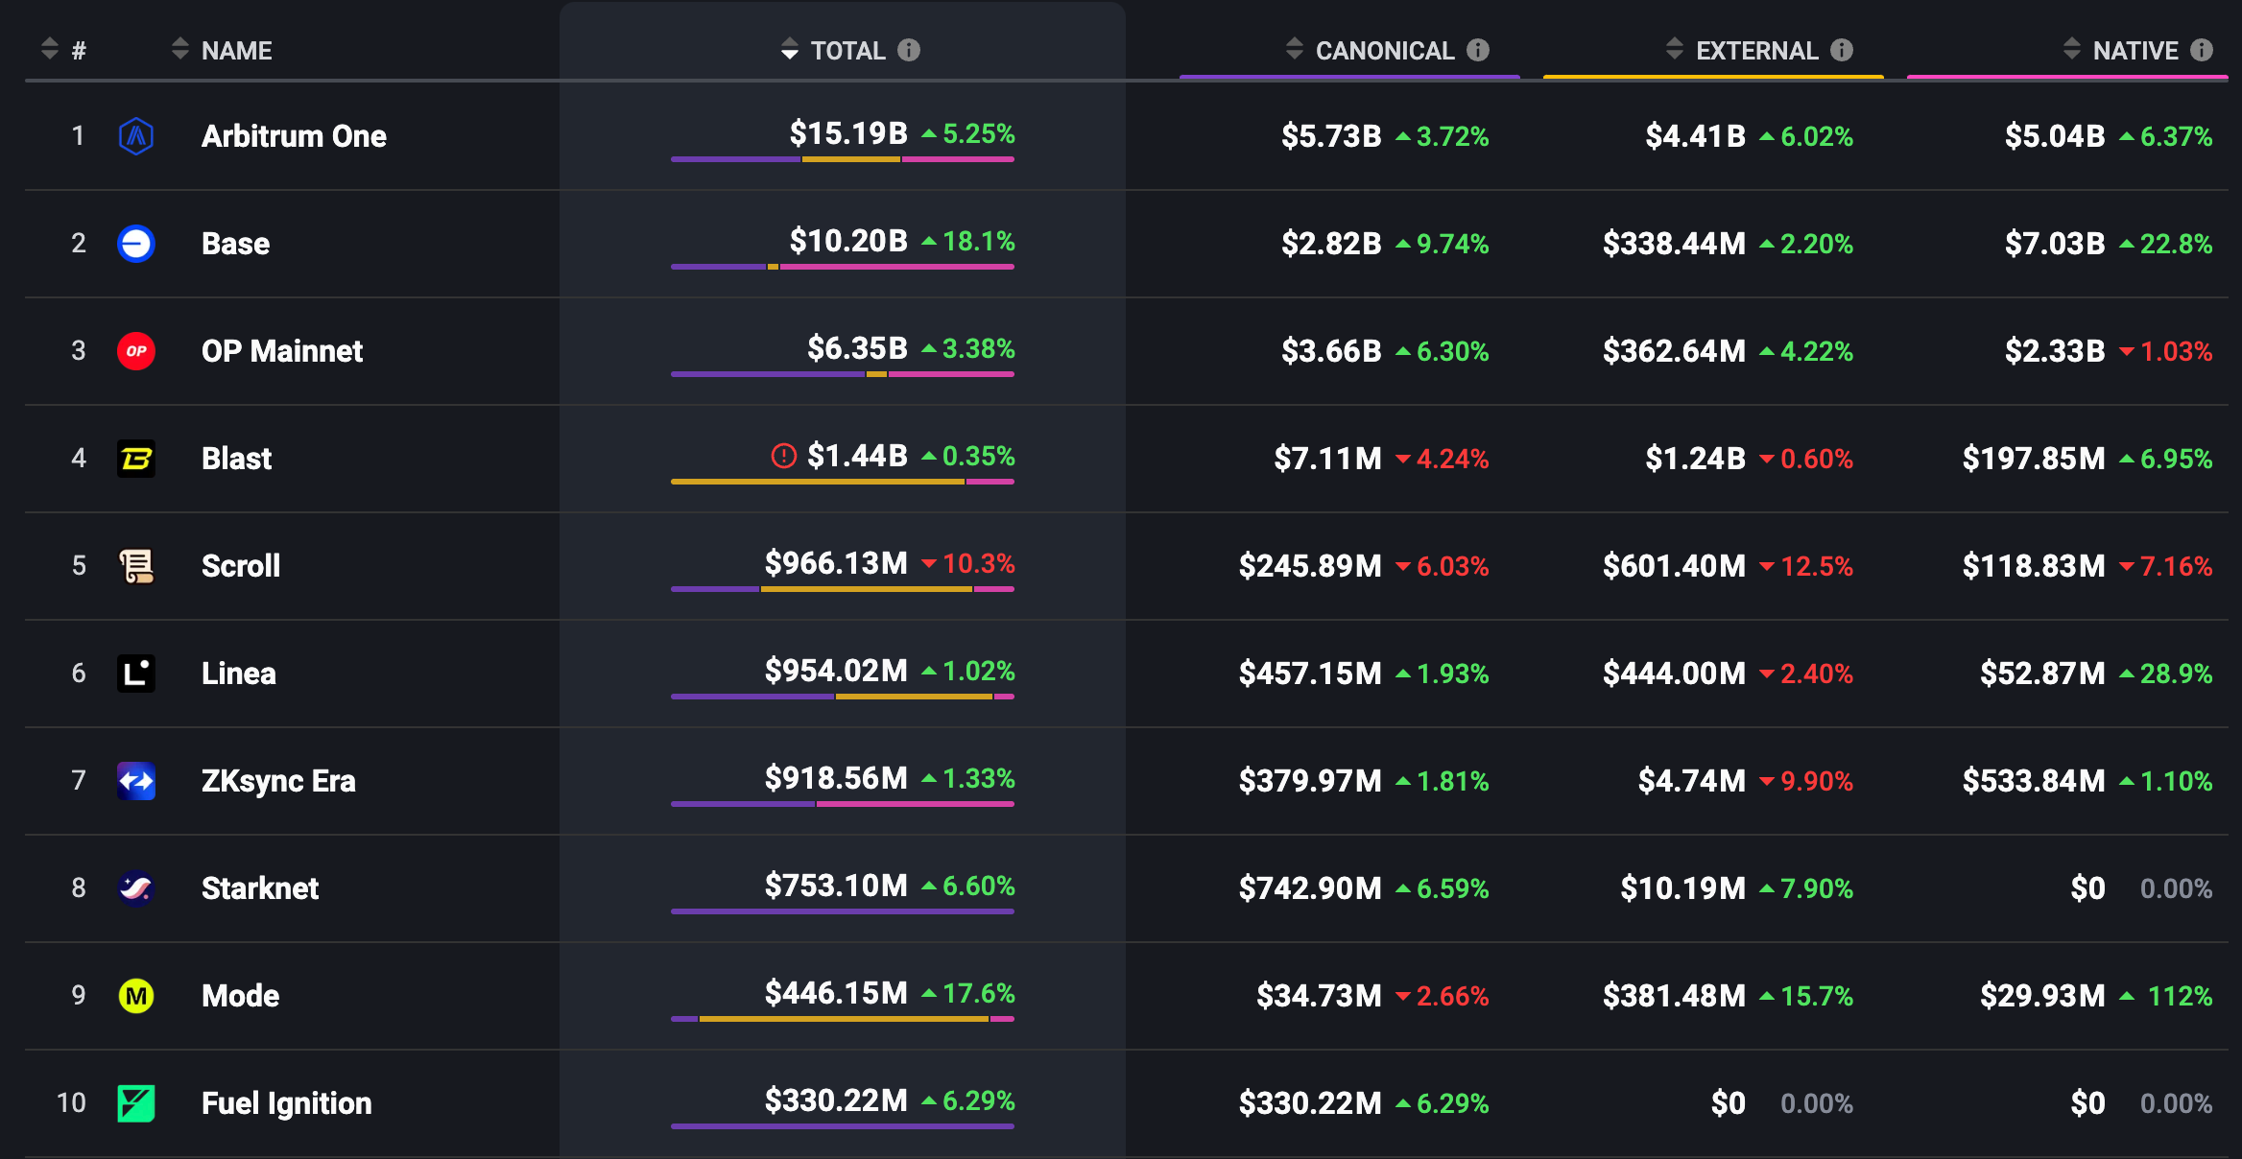Screen dimensions: 2242x1159
Task: Sort by EXTERNAL column header
Action: (1755, 51)
